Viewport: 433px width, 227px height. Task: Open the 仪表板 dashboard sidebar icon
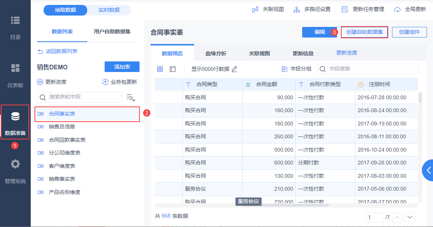15,68
